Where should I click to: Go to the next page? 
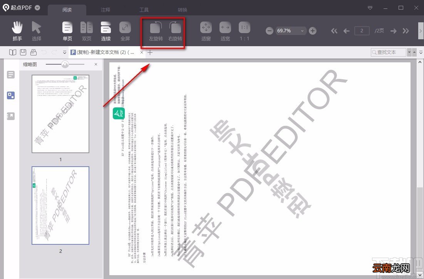coord(394,31)
